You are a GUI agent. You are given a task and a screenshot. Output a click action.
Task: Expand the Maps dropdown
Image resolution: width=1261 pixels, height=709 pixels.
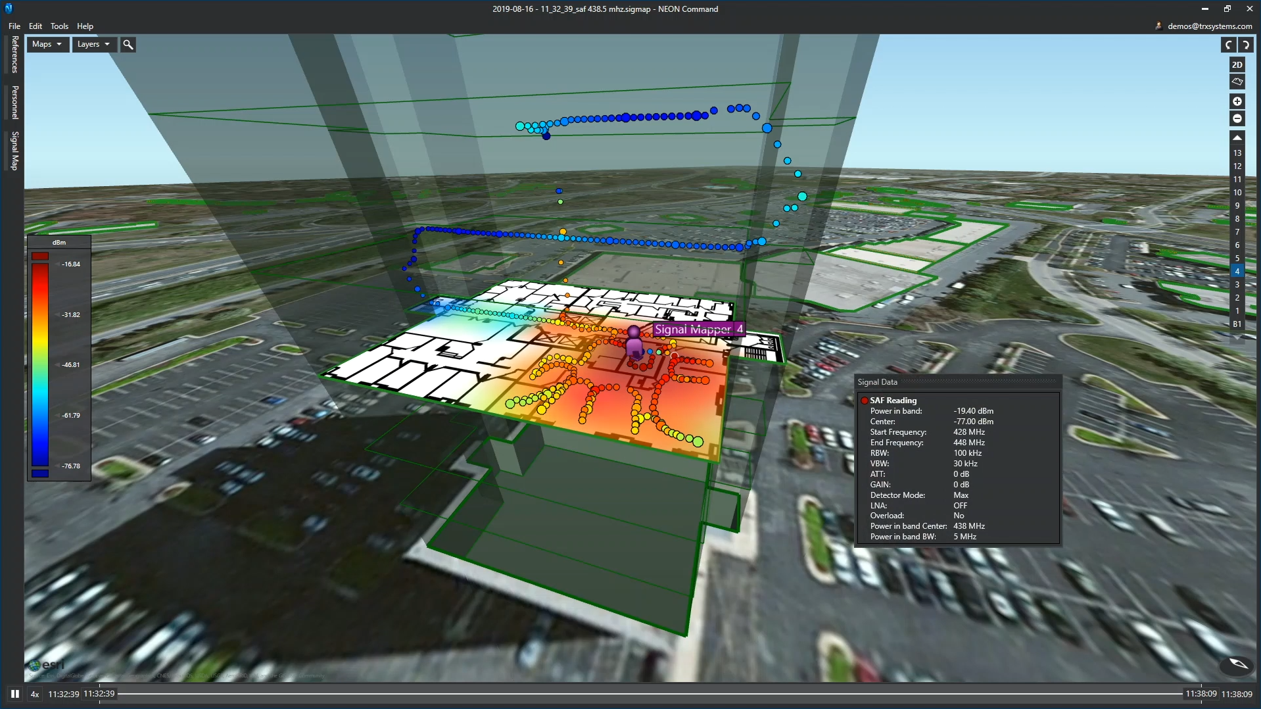[x=47, y=45]
